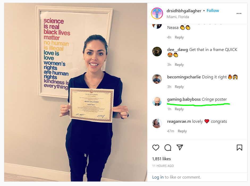This screenshot has width=250, height=186.
Task: Open the three-dot more options menu
Action: tap(239, 13)
